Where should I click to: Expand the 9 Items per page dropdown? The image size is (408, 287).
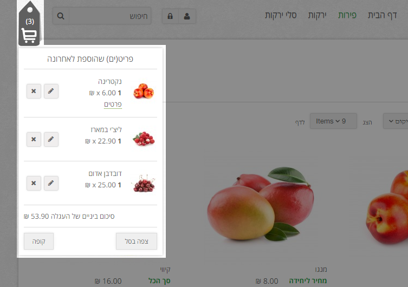click(333, 121)
